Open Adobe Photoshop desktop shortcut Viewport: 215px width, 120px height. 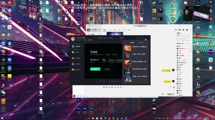pyautogui.click(x=91, y=110)
